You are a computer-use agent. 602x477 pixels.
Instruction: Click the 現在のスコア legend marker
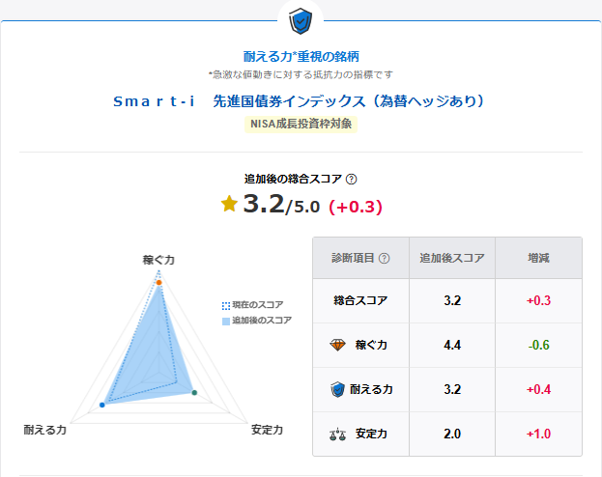pos(226,305)
